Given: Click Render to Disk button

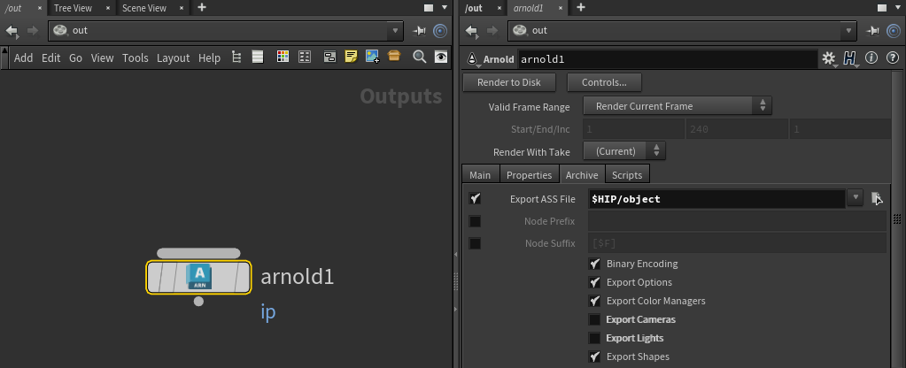Looking at the screenshot, I should coord(509,82).
